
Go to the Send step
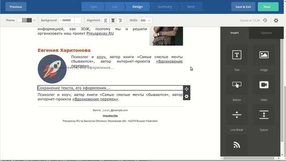tap(191, 7)
